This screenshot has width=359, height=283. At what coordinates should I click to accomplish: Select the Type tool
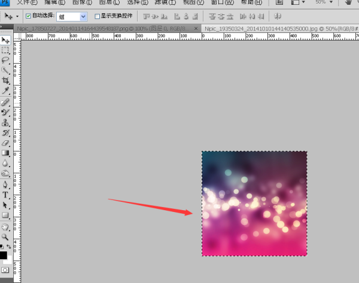point(5,195)
